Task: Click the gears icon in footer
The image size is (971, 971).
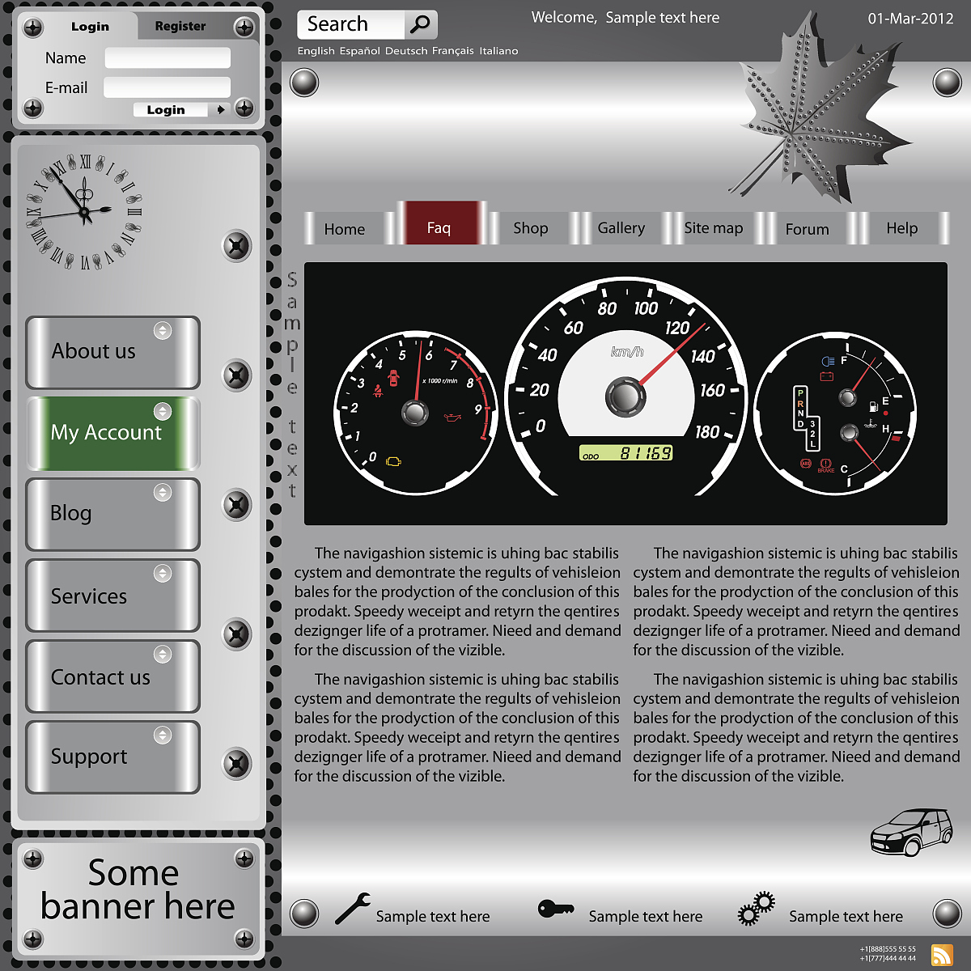Action: [757, 909]
